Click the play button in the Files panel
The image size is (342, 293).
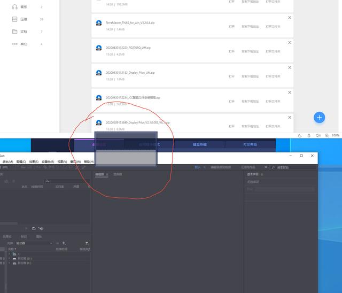pyautogui.click(x=26, y=228)
